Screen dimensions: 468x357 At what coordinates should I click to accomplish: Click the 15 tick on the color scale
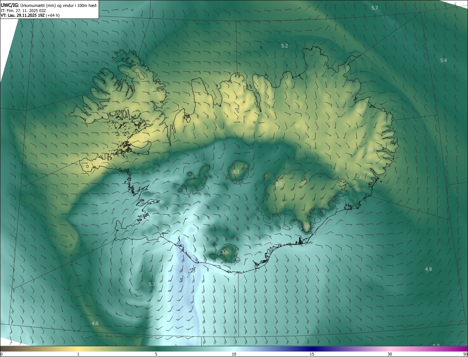(x=312, y=354)
